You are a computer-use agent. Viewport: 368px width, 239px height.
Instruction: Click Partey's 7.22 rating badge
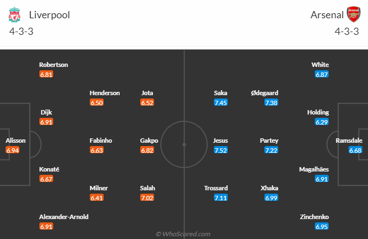click(x=270, y=150)
